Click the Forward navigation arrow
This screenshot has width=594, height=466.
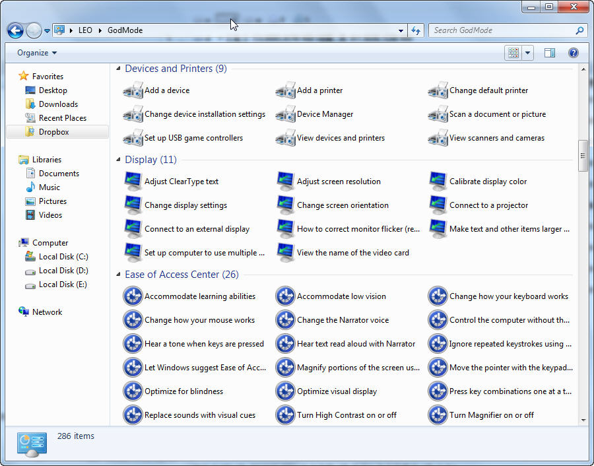click(34, 30)
